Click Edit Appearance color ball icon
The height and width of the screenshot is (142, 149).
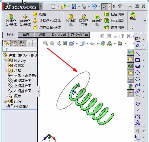tap(103, 43)
